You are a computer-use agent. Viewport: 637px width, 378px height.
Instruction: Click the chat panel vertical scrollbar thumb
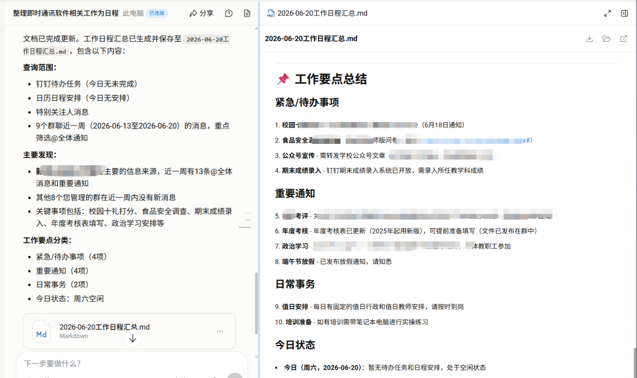pos(257,303)
